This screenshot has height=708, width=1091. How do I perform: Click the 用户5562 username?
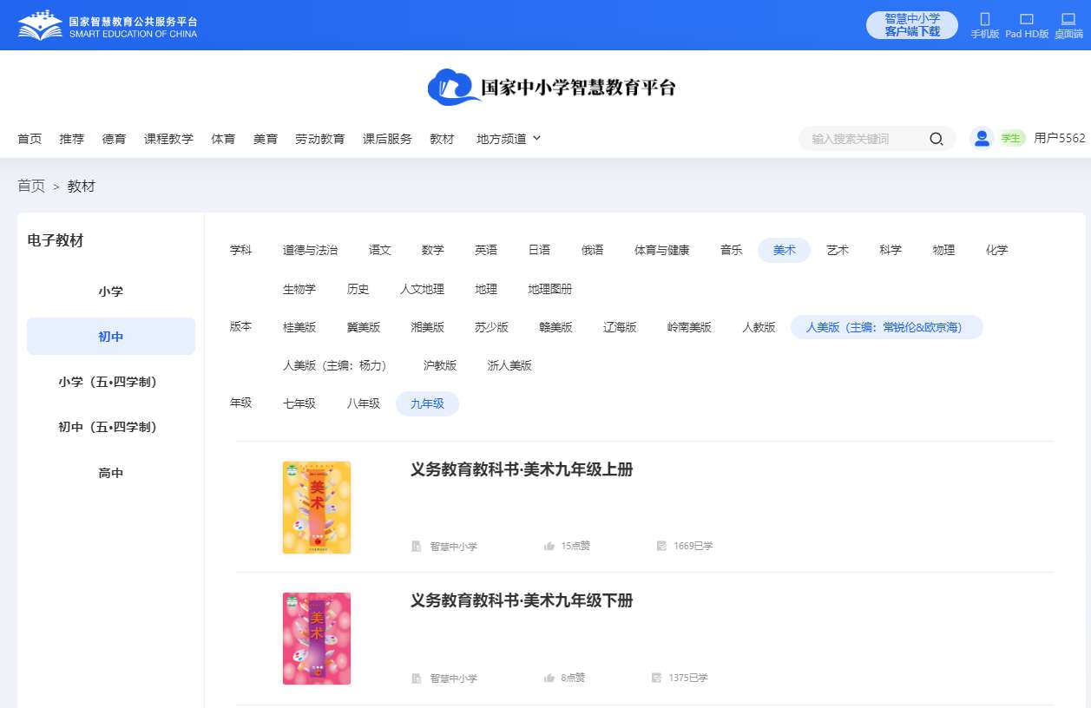1060,138
